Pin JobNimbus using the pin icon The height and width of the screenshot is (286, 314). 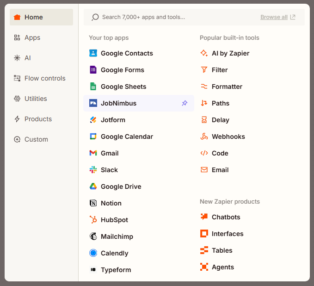tap(185, 103)
